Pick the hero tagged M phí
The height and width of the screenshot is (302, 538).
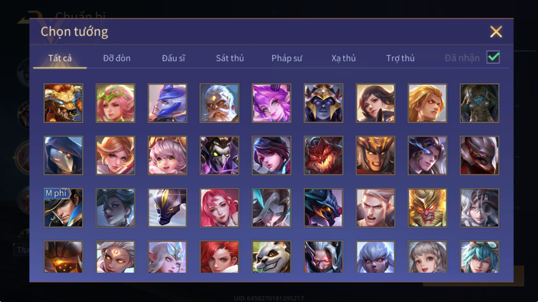pyautogui.click(x=64, y=208)
